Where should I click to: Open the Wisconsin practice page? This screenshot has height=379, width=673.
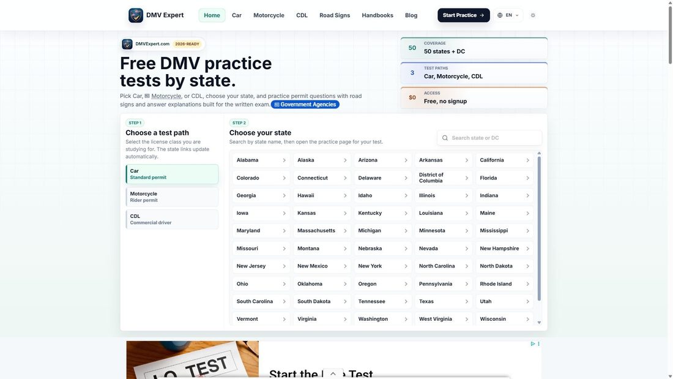click(504, 319)
